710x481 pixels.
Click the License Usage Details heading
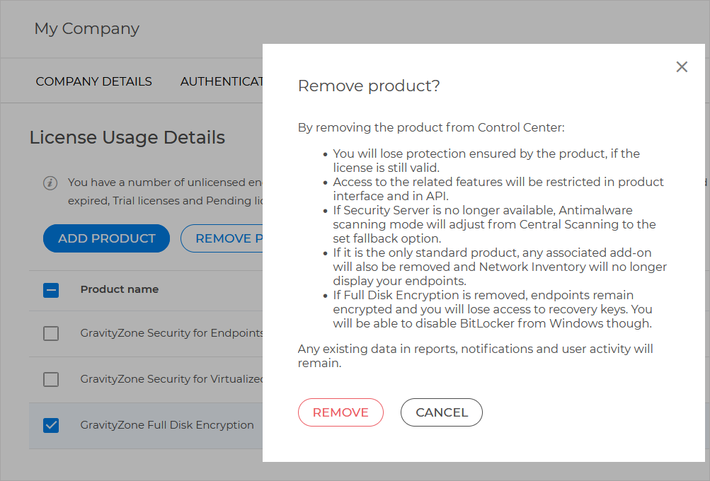coord(127,137)
